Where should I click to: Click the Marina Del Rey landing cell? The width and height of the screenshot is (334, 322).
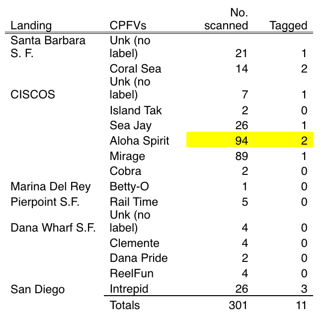51,187
